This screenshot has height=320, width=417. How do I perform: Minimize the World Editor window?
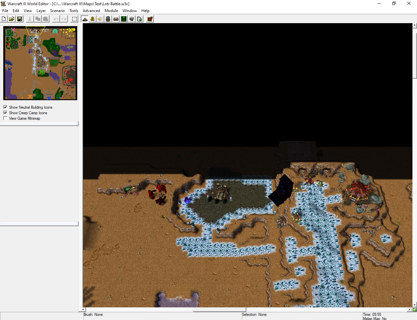point(379,4)
